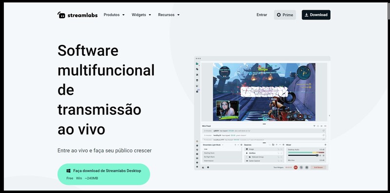390x193 pixels.
Task: Open the Produtos dropdown menu
Action: [x=114, y=15]
